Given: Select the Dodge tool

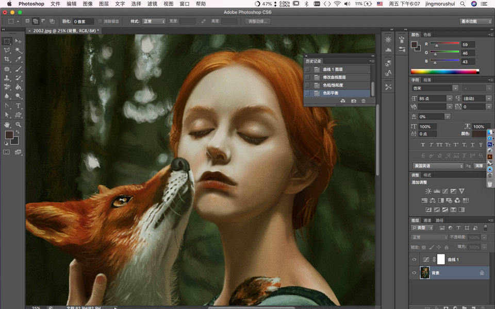Looking at the screenshot, I should [x=19, y=96].
